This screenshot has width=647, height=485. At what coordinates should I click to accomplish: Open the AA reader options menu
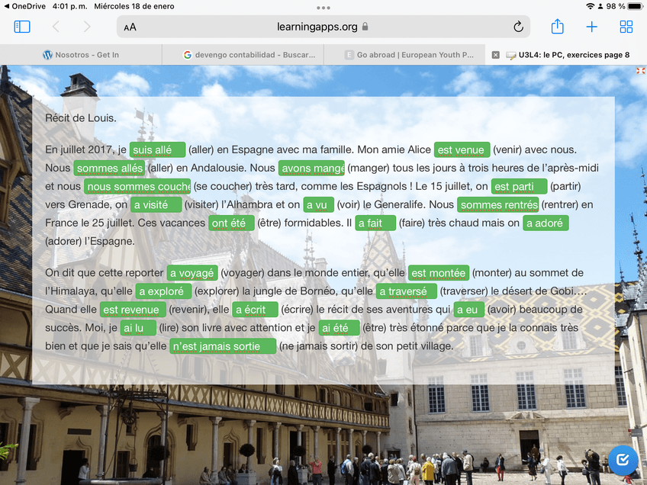tap(130, 27)
